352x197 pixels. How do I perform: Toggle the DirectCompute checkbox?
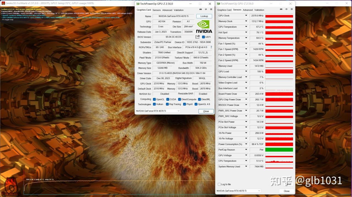pos(179,99)
